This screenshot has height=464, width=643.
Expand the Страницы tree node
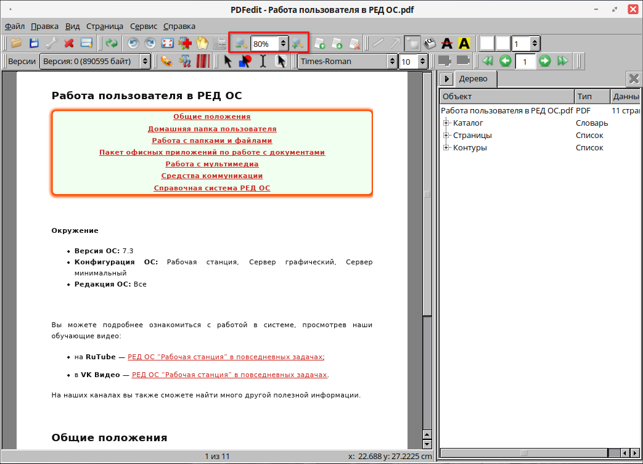pyautogui.click(x=446, y=136)
